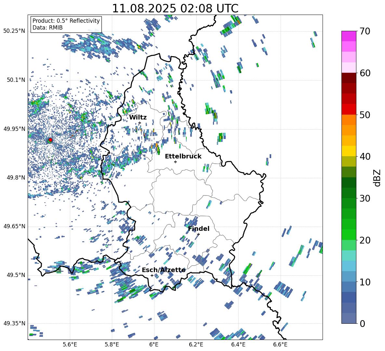The height and width of the screenshot is (351, 385).
Task: Click the 49.95°N latitude label
Action: [x=14, y=129]
